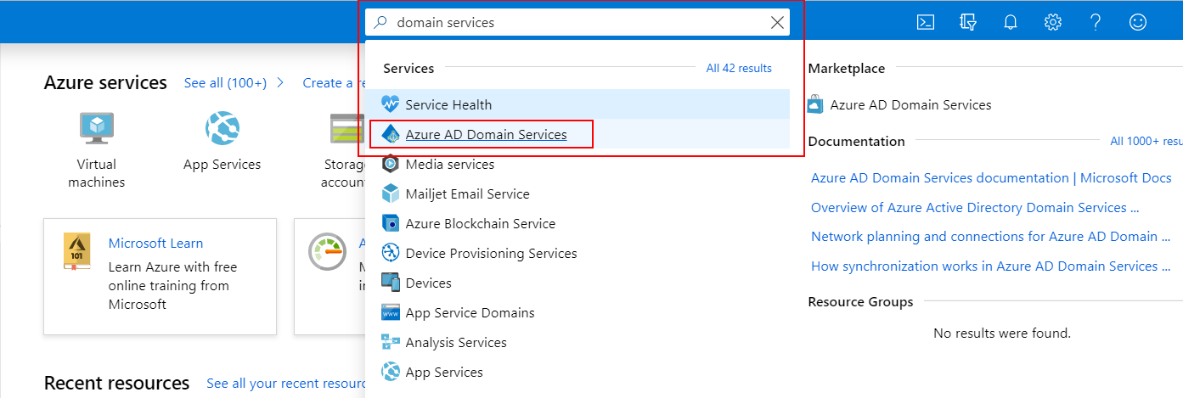Image resolution: width=1183 pixels, height=398 pixels.
Task: Click App Service Domains icon
Action: (391, 312)
